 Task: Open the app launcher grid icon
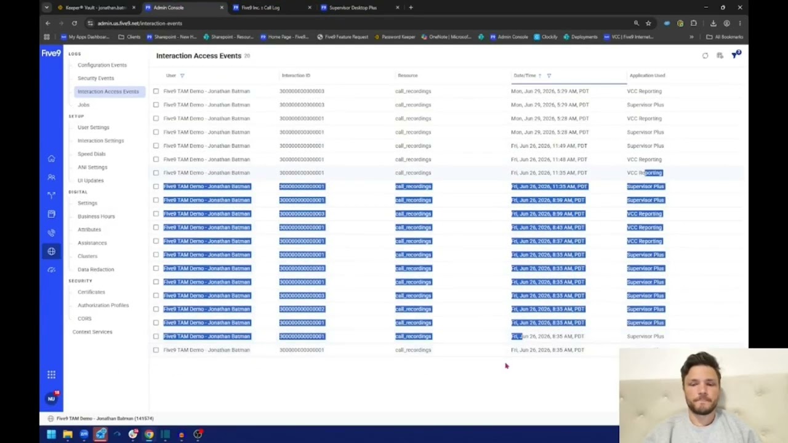(x=51, y=375)
